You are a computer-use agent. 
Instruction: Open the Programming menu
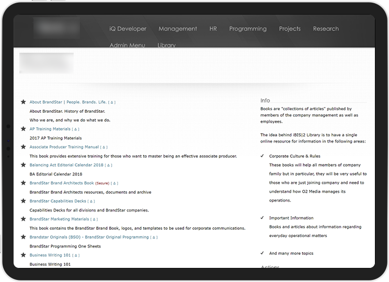[248, 29]
